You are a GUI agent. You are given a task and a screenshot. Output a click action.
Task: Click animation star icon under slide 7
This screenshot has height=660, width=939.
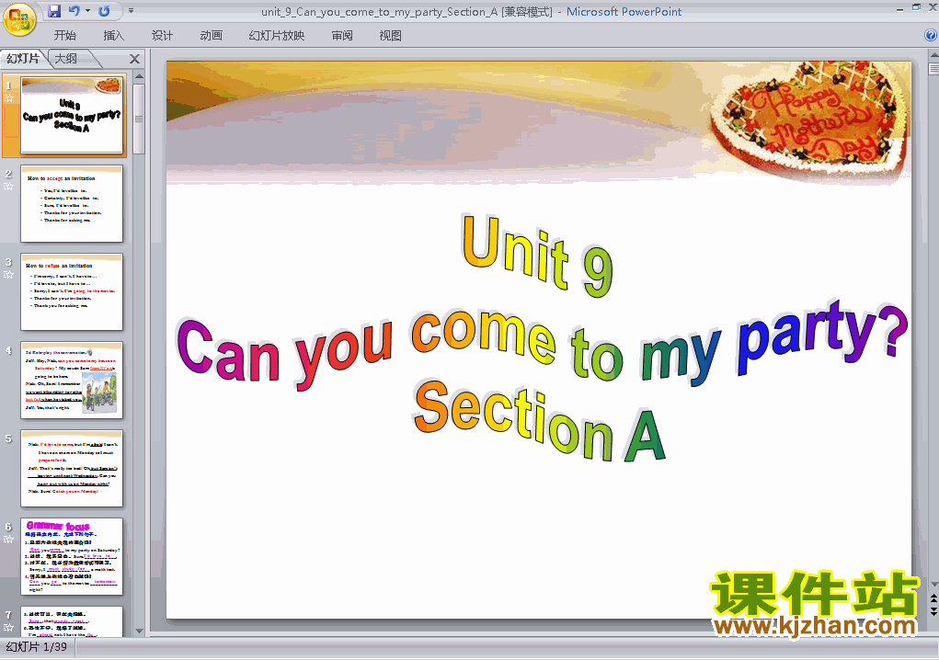click(8, 628)
